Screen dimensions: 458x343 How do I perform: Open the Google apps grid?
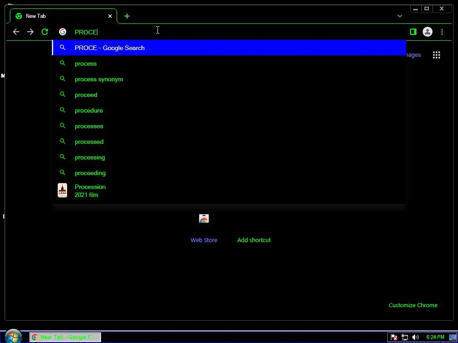point(437,55)
